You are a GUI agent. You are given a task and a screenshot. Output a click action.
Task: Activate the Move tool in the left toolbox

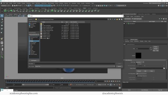click(2, 26)
